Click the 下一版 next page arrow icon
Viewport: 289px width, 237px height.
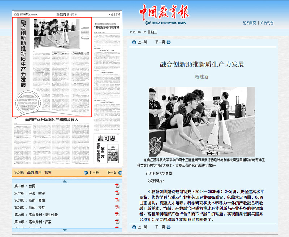tap(119, 172)
